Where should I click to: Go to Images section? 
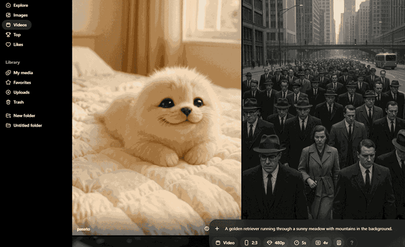(x=17, y=15)
